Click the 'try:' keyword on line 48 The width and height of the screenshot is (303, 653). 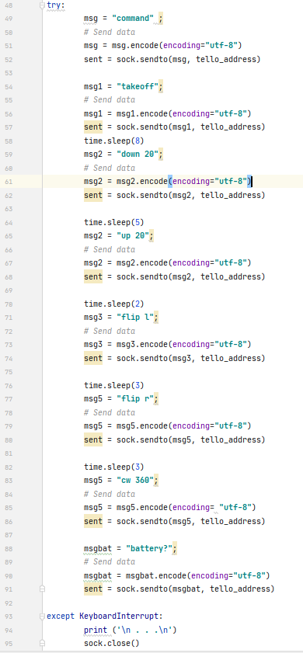[56, 5]
